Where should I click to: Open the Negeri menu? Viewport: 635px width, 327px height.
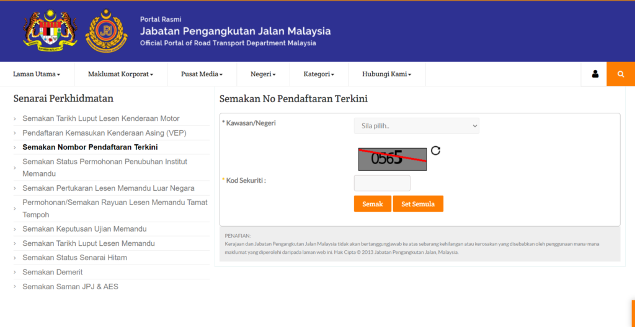(x=263, y=74)
